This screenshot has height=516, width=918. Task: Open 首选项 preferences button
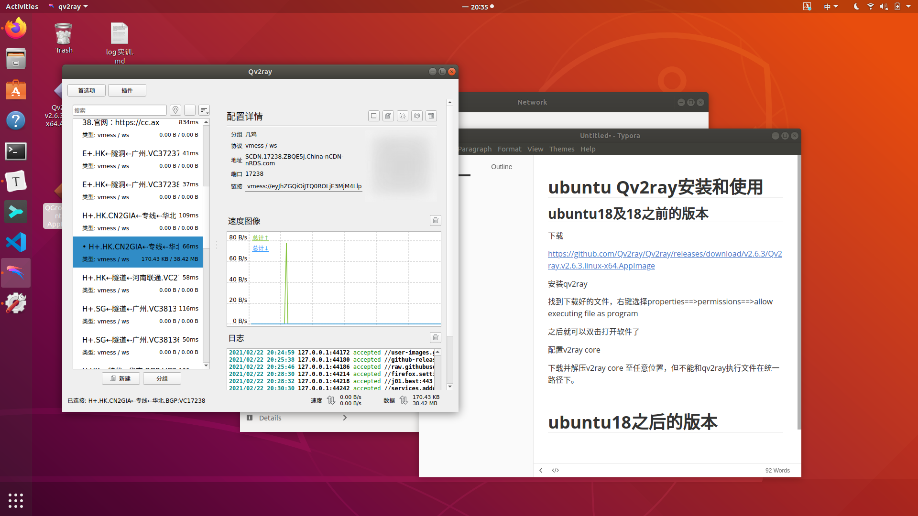pos(87,90)
